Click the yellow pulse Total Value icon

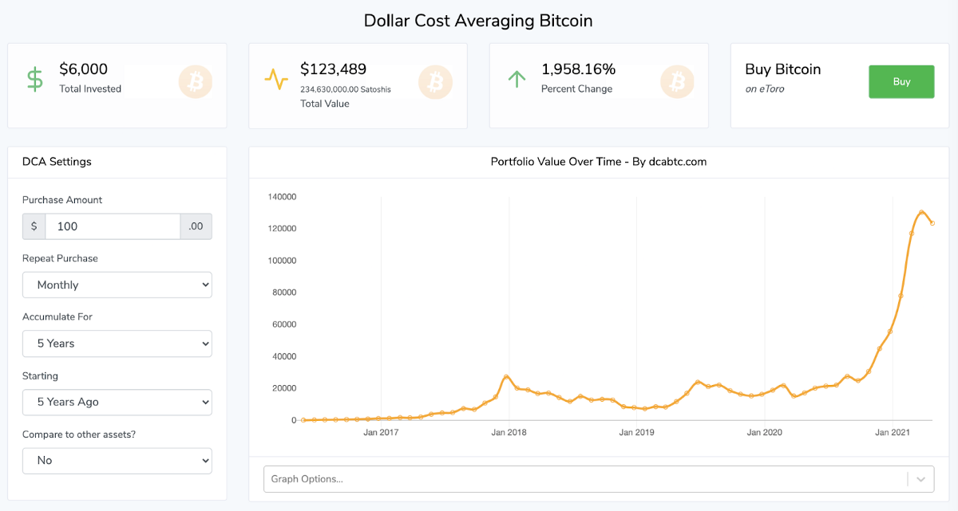tap(276, 80)
